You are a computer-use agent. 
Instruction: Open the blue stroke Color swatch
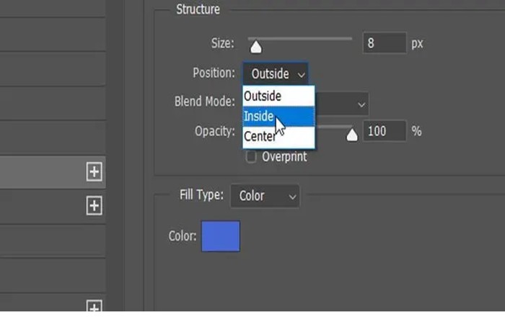coord(221,236)
